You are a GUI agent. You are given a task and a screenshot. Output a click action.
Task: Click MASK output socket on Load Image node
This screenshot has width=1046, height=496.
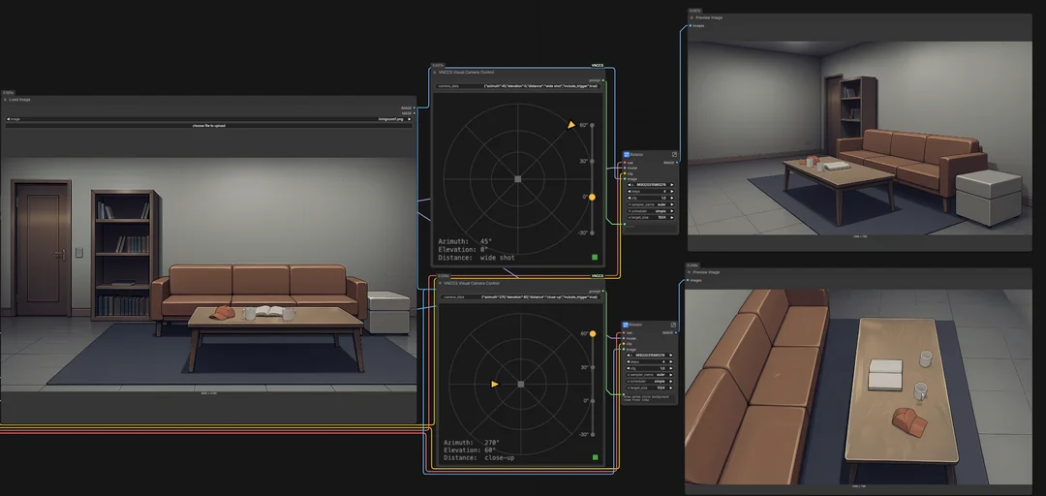pos(415,112)
